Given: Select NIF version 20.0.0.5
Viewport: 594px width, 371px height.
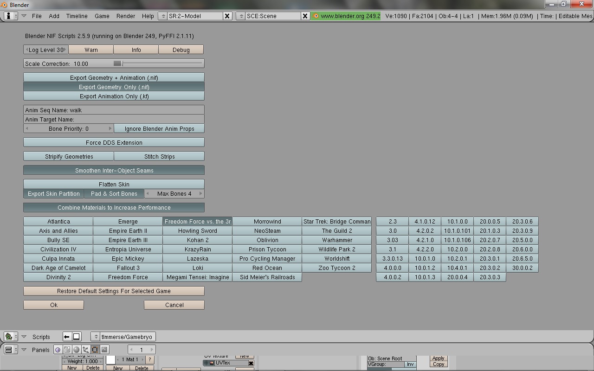Looking at the screenshot, I should click(490, 221).
